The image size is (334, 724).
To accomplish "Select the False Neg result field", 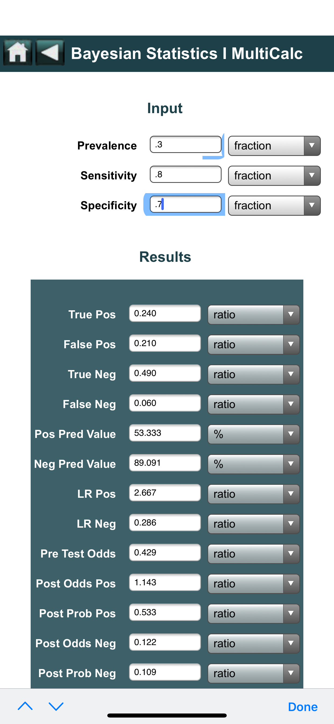I will click(x=165, y=403).
